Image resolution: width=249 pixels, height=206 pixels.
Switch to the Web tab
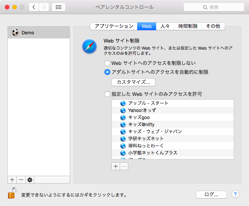pyautogui.click(x=146, y=26)
